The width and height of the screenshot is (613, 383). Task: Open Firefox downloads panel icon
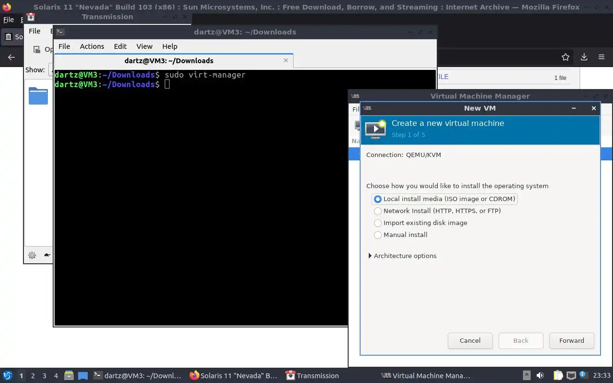584,57
